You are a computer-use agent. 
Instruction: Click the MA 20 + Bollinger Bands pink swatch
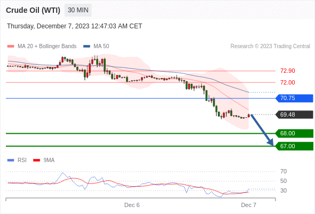tap(11, 47)
